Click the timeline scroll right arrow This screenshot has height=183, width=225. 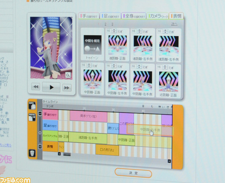pyautogui.click(x=169, y=161)
